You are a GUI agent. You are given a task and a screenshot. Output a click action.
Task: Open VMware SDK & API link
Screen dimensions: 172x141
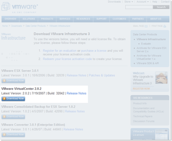pyautogui.click(x=148, y=63)
